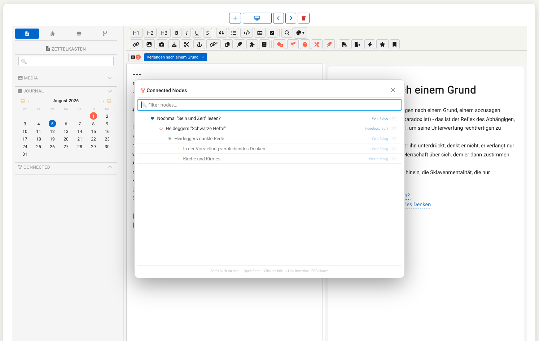The image size is (539, 341).
Task: Click the bookmark icon
Action: [x=395, y=44]
